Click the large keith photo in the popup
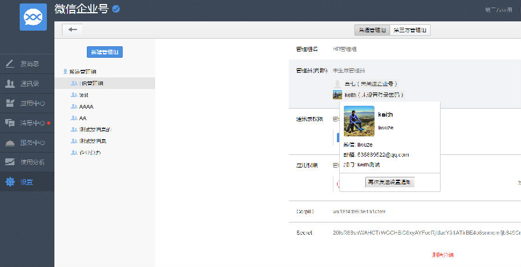Screen dimensions: 521x267 359,121
